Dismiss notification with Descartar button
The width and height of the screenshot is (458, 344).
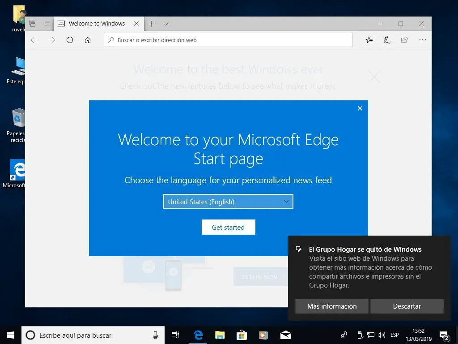point(407,306)
